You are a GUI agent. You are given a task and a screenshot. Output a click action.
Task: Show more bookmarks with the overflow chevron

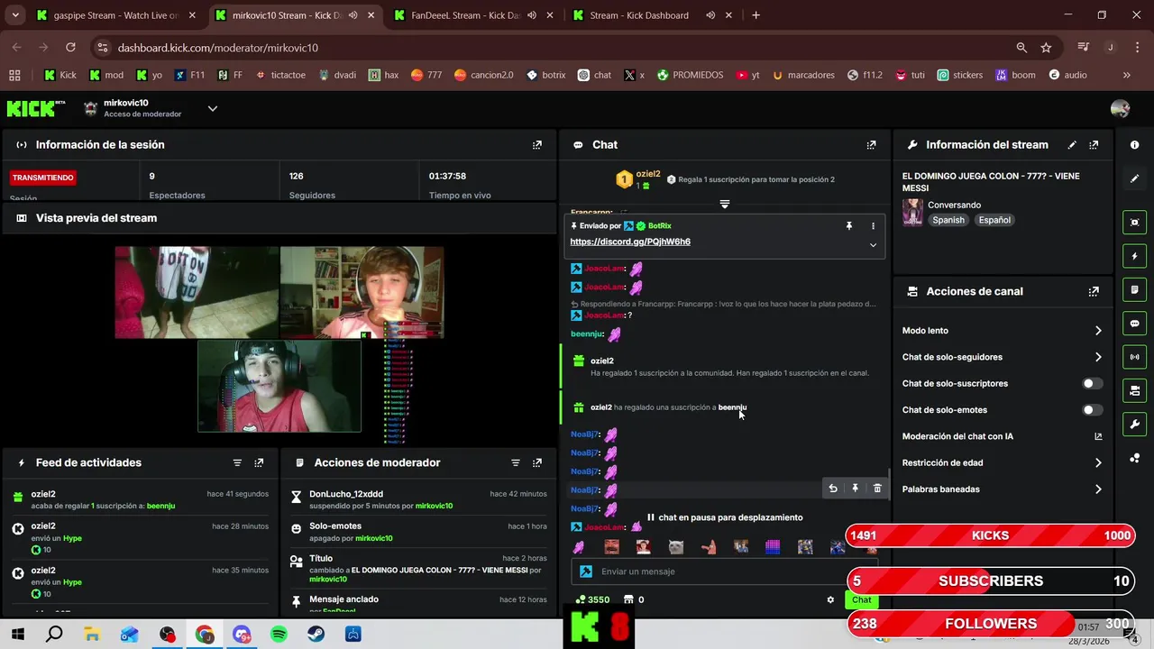1126,75
